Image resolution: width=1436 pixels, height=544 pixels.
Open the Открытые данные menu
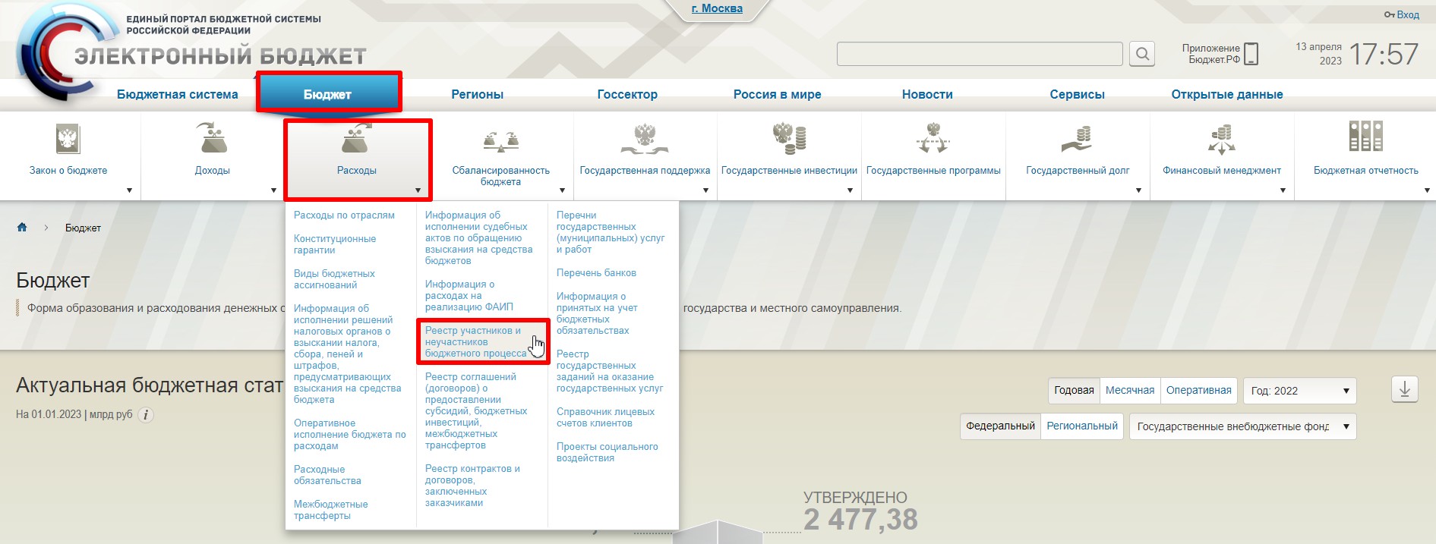(x=1227, y=94)
